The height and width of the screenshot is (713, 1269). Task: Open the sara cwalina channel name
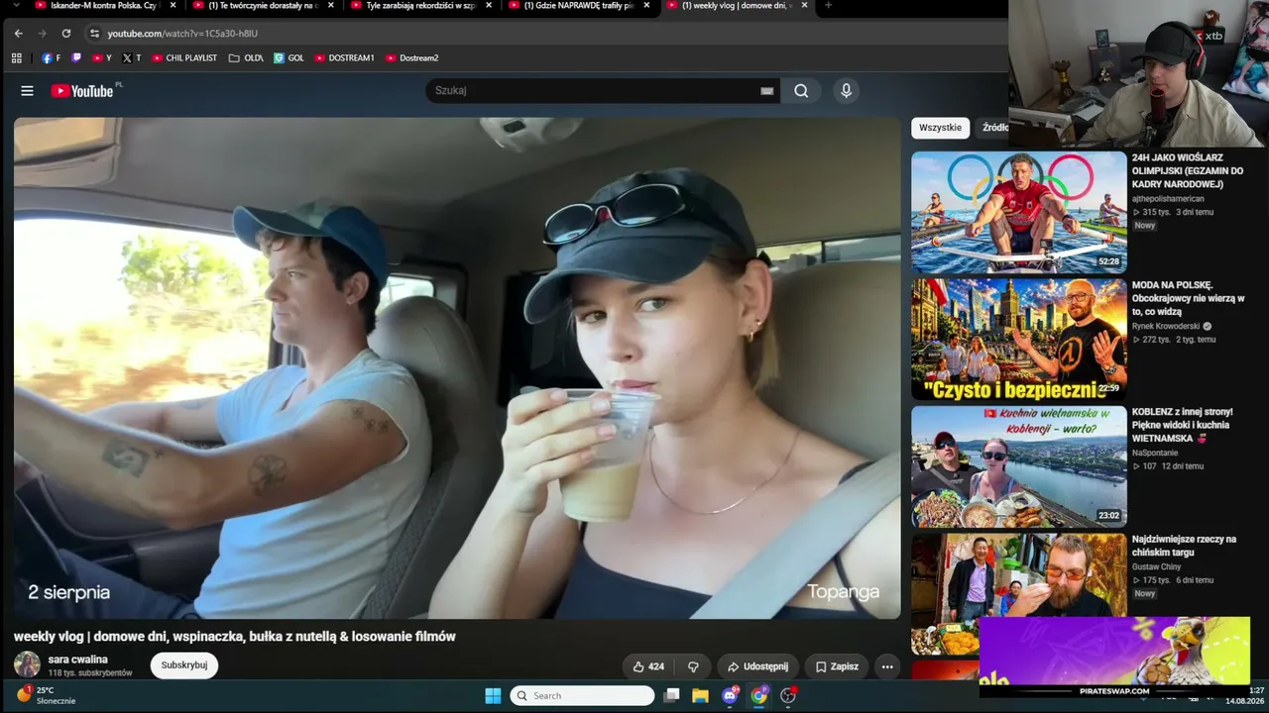tap(78, 660)
